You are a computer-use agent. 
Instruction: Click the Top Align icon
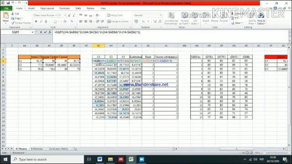81,15
